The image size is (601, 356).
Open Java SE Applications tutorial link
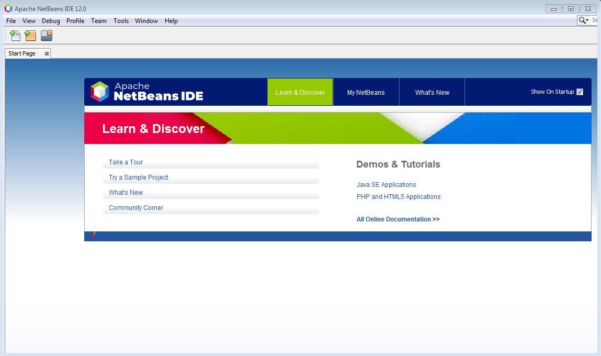point(386,184)
